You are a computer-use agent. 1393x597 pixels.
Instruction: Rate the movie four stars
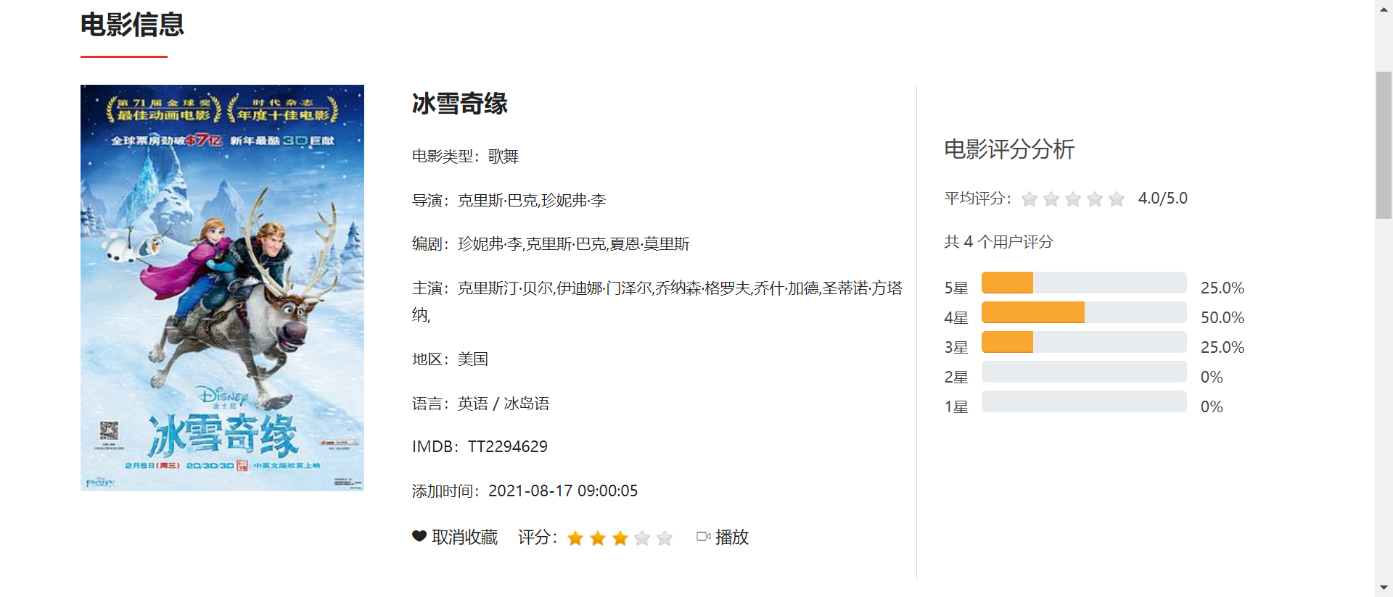[x=642, y=538]
